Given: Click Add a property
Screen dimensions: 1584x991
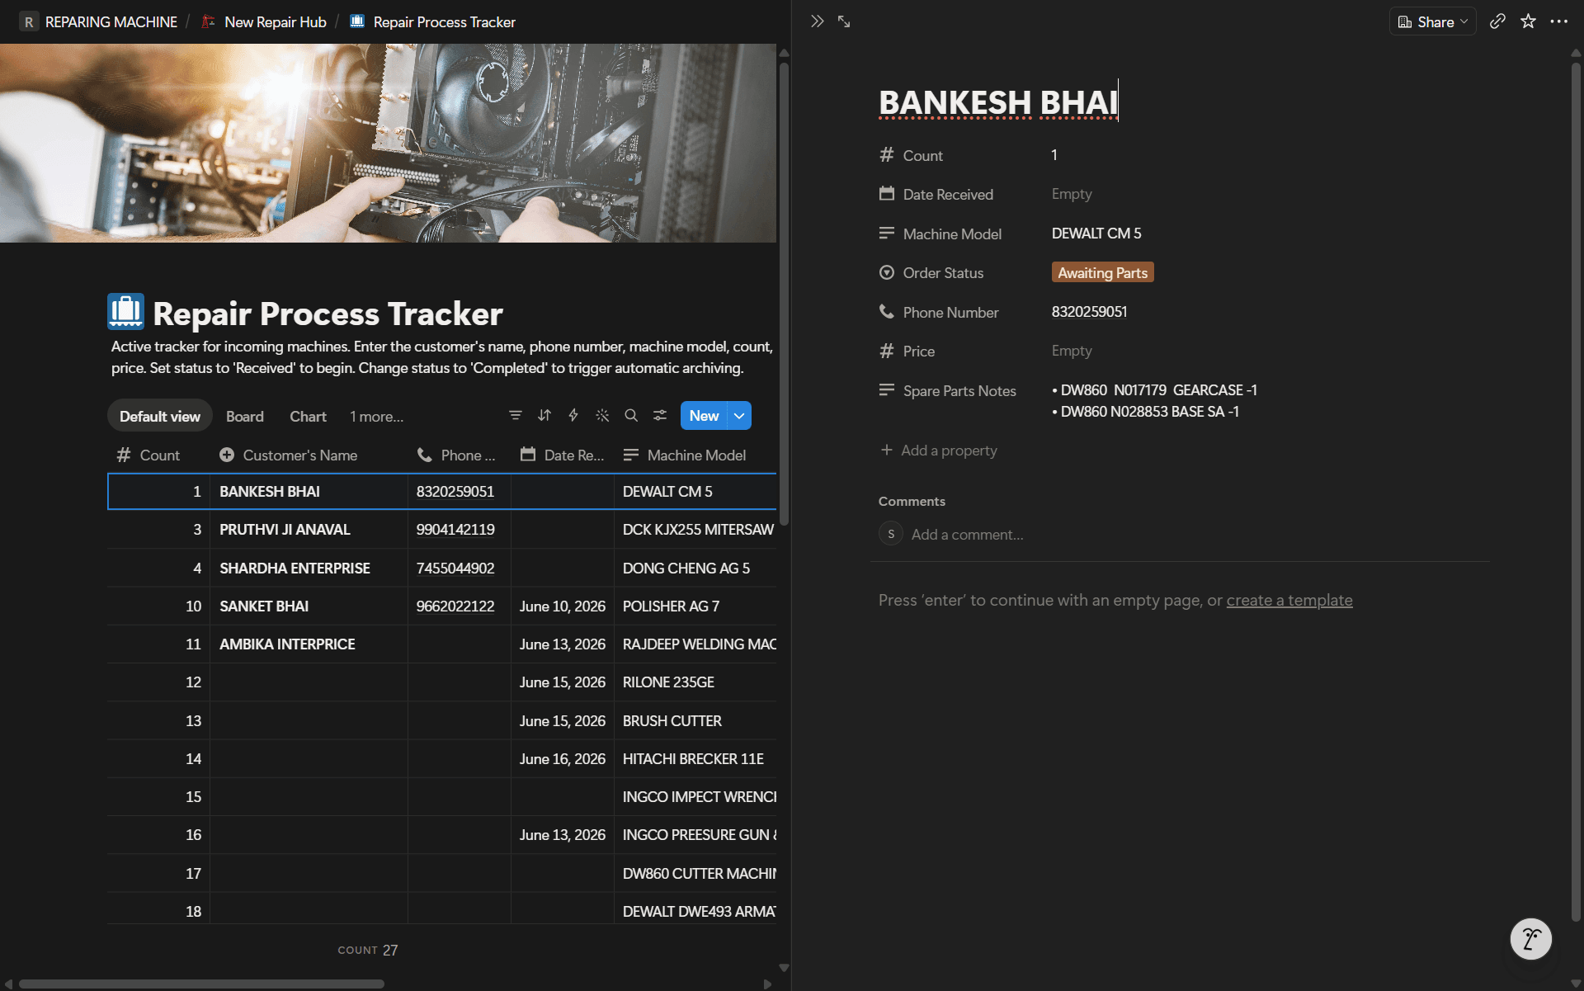Looking at the screenshot, I should tap(939, 451).
